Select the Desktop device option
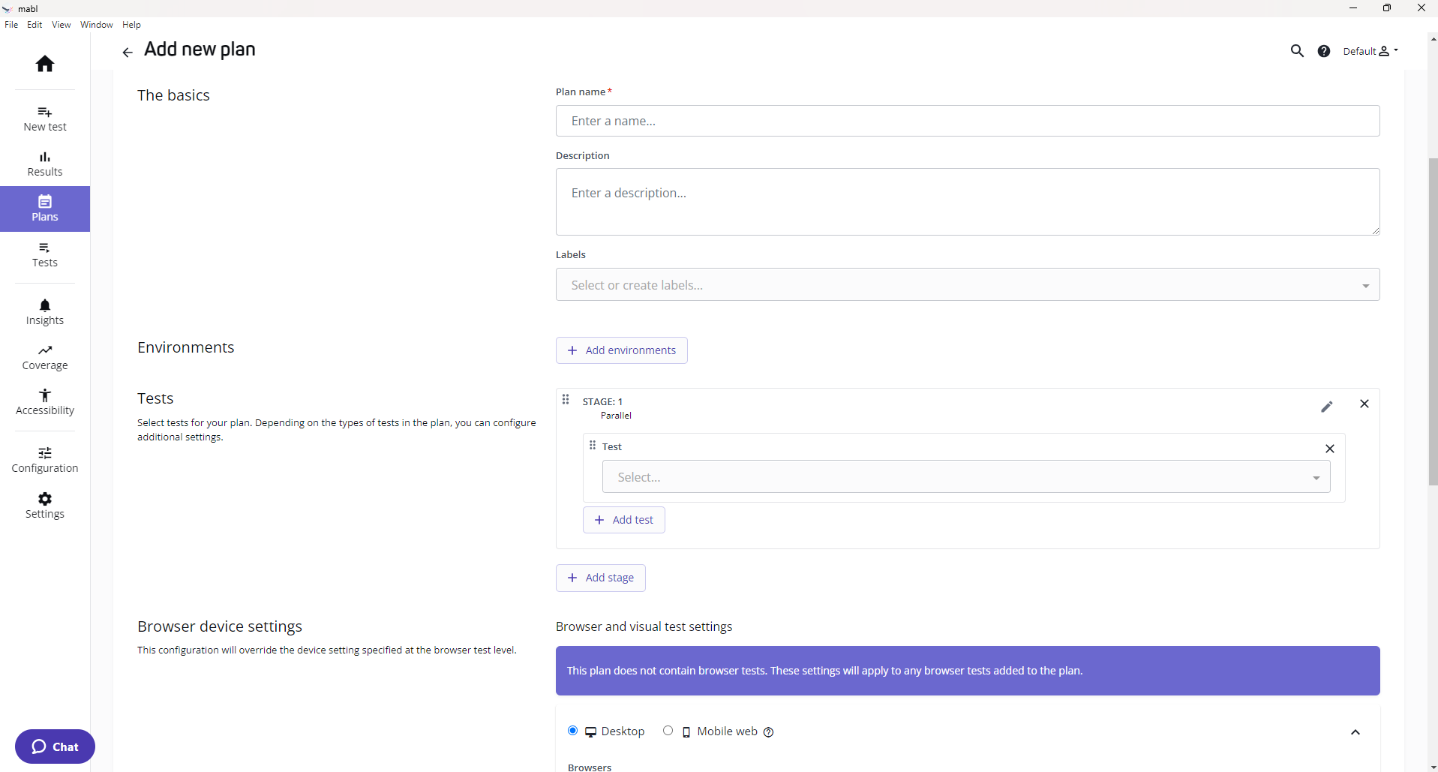 572,730
